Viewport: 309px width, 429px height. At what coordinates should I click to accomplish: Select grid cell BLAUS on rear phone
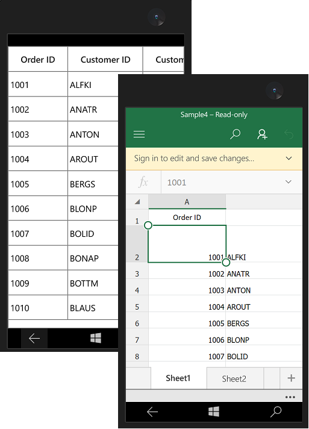click(x=93, y=308)
